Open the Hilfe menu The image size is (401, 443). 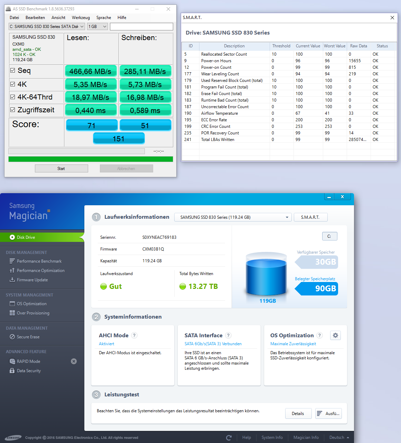[x=122, y=18]
